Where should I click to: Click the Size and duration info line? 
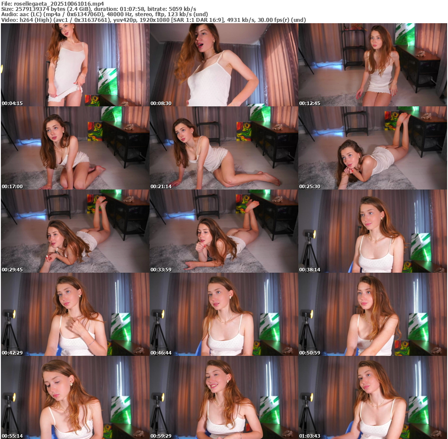click(98, 9)
